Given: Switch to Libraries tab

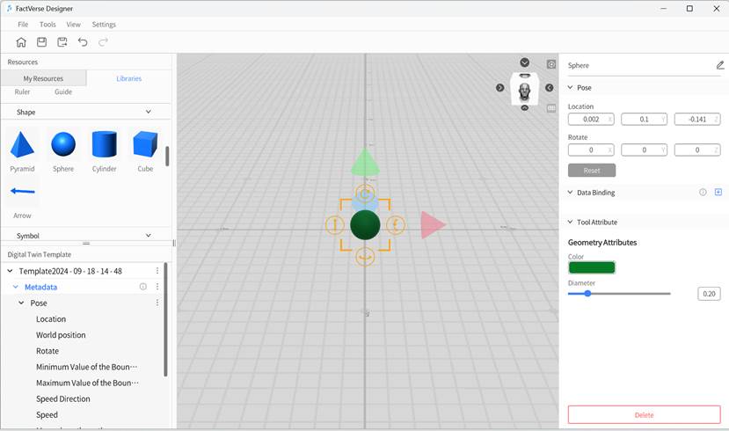Looking at the screenshot, I should coord(128,78).
